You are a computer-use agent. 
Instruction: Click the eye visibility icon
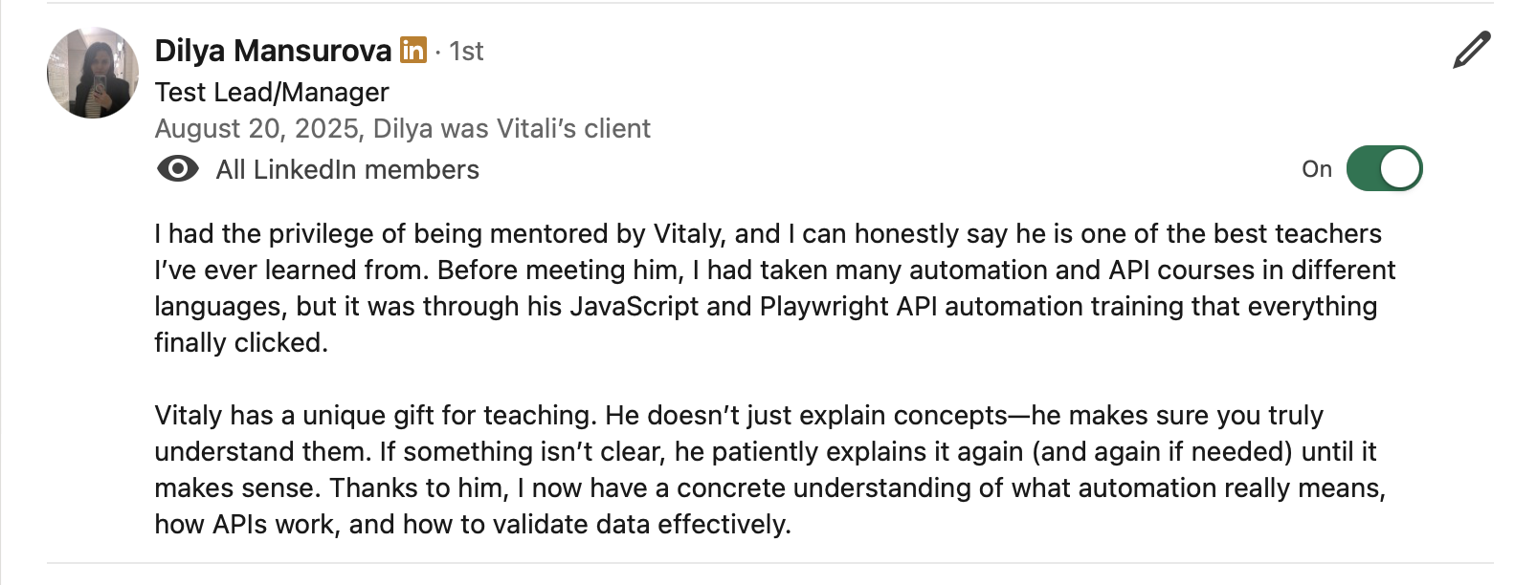click(x=177, y=169)
